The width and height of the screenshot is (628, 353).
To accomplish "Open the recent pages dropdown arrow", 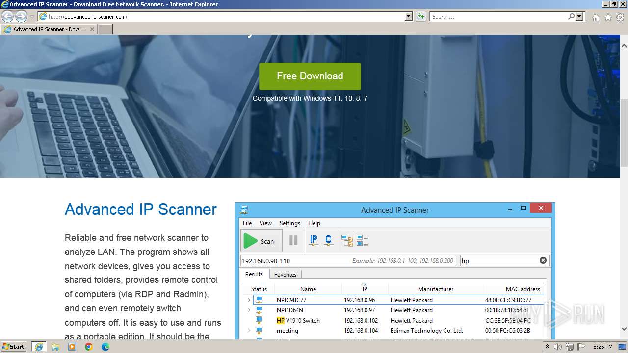I will tap(32, 17).
